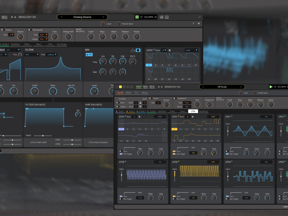Enable the Legato switch in GLOBAL section
This screenshot has width=288, height=216.
(117, 106)
